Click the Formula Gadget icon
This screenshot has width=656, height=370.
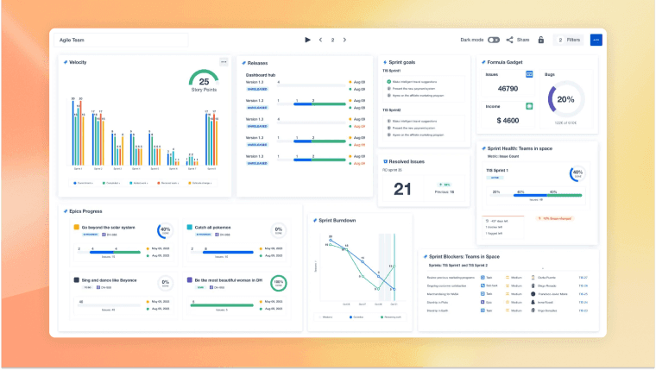(x=483, y=62)
